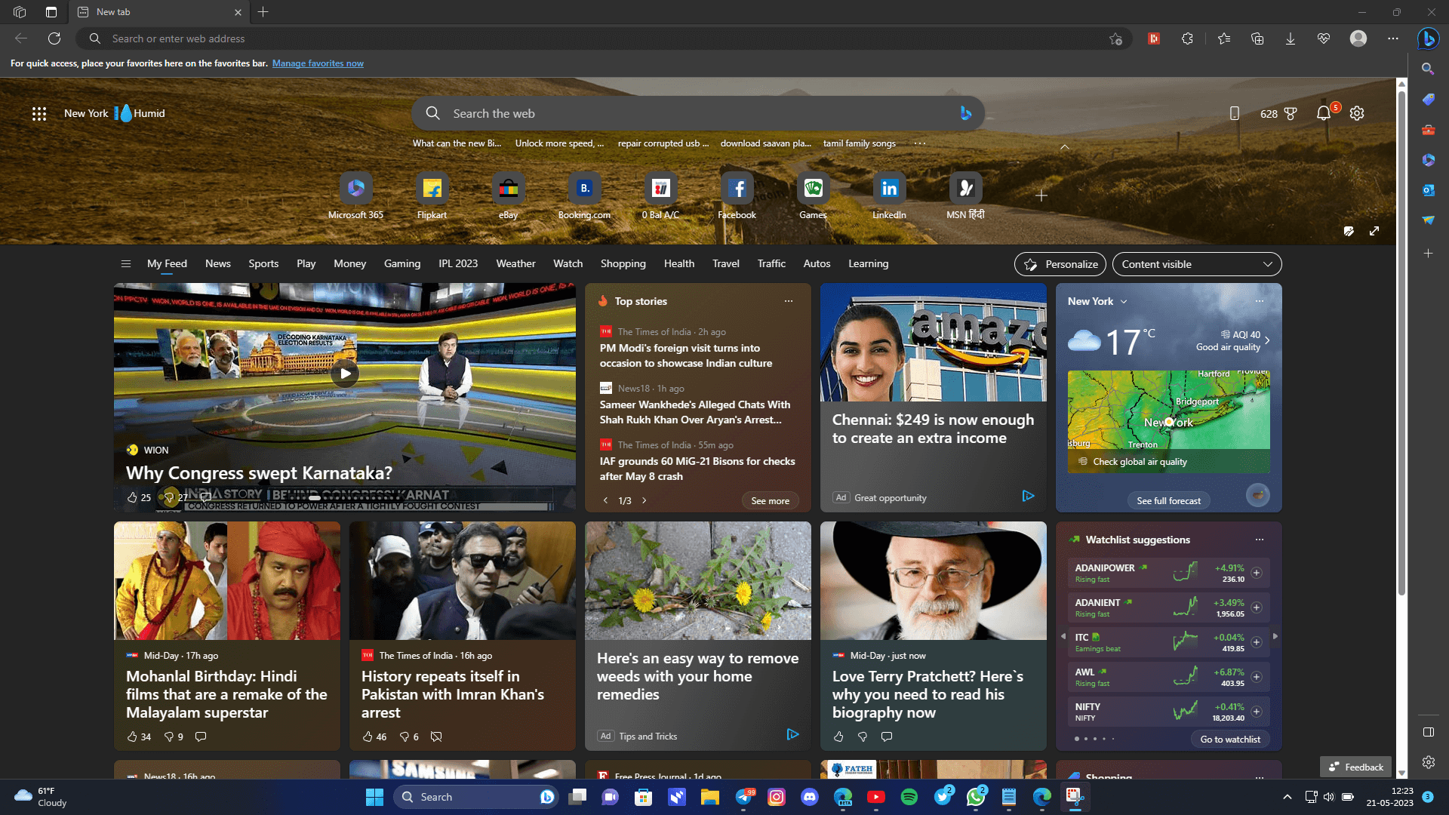
Task: Click the rewards points icon in toolbar
Action: point(1290,112)
